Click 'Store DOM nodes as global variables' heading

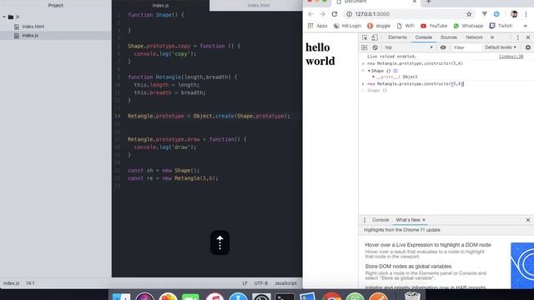(408, 267)
